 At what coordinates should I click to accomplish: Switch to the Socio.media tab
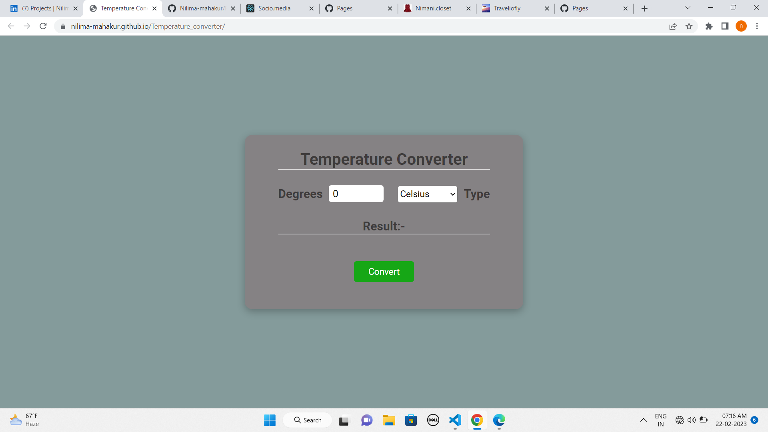coord(274,8)
